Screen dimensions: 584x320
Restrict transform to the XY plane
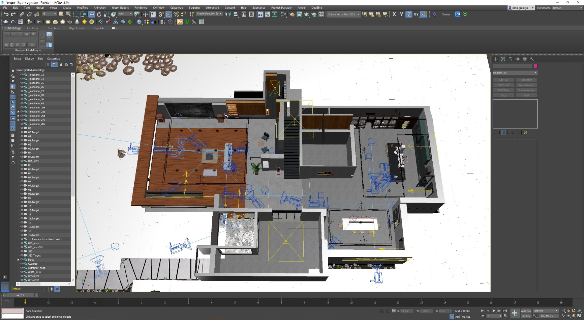416,14
